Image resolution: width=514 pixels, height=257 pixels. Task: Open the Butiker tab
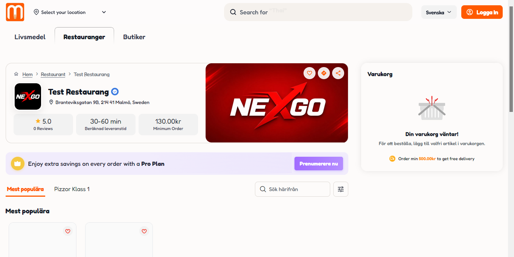click(134, 37)
